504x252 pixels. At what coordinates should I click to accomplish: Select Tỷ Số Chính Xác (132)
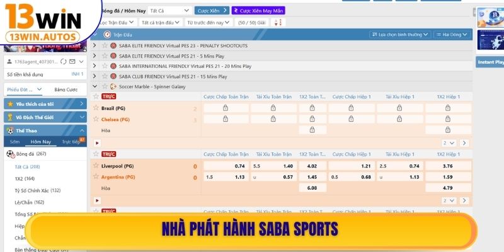tap(38, 190)
